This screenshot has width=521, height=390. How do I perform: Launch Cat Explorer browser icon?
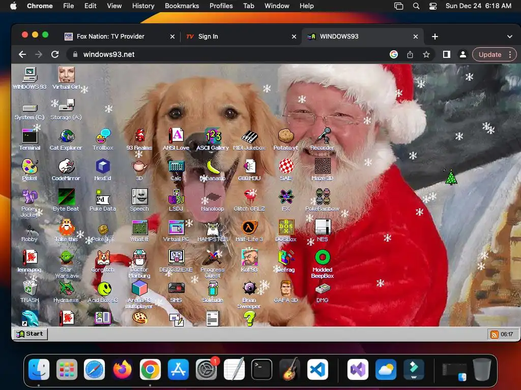[66, 140]
